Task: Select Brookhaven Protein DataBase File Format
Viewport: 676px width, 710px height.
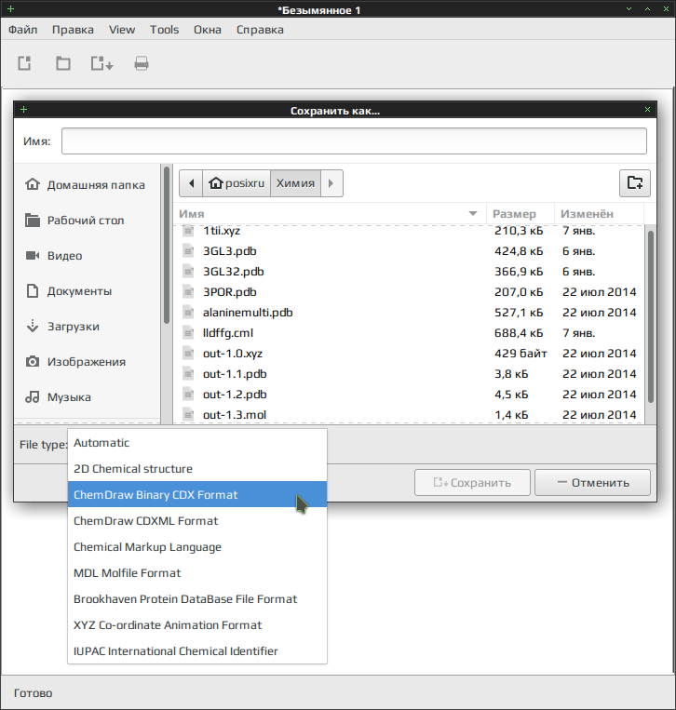Action: [197, 598]
